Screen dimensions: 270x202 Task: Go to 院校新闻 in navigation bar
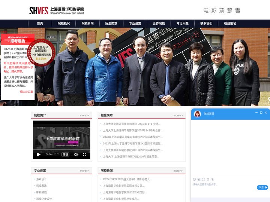pos(87,23)
